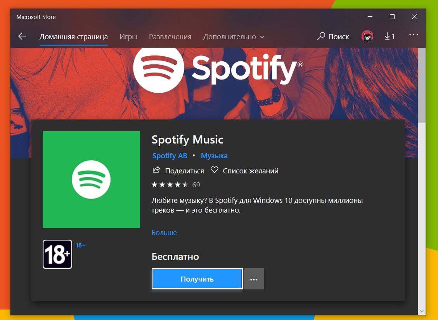Open the Spotify AB publisher link

pos(170,156)
